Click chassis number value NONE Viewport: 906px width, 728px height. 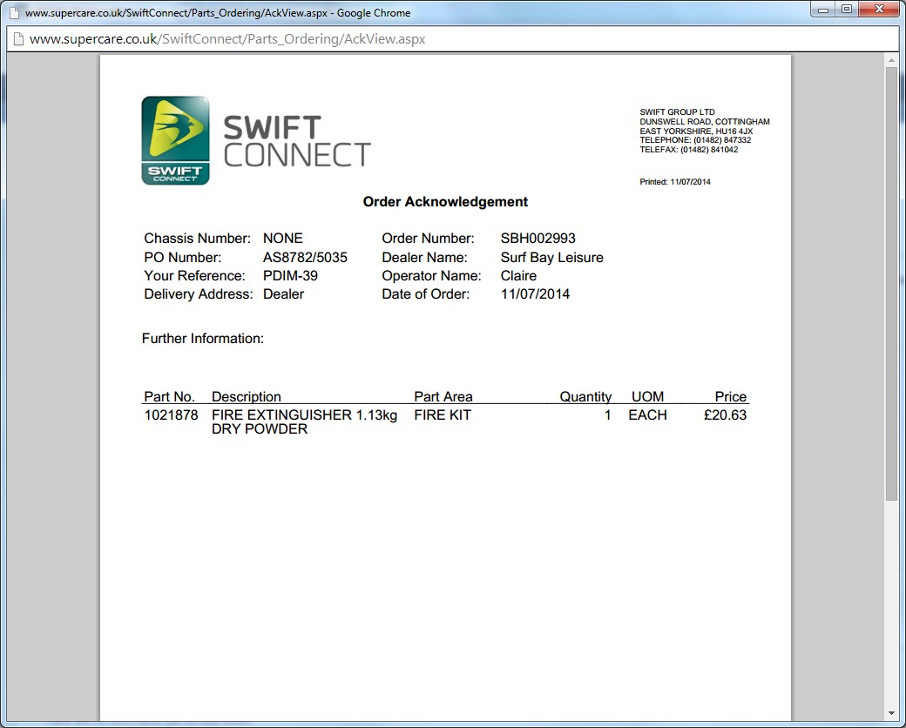tap(282, 238)
